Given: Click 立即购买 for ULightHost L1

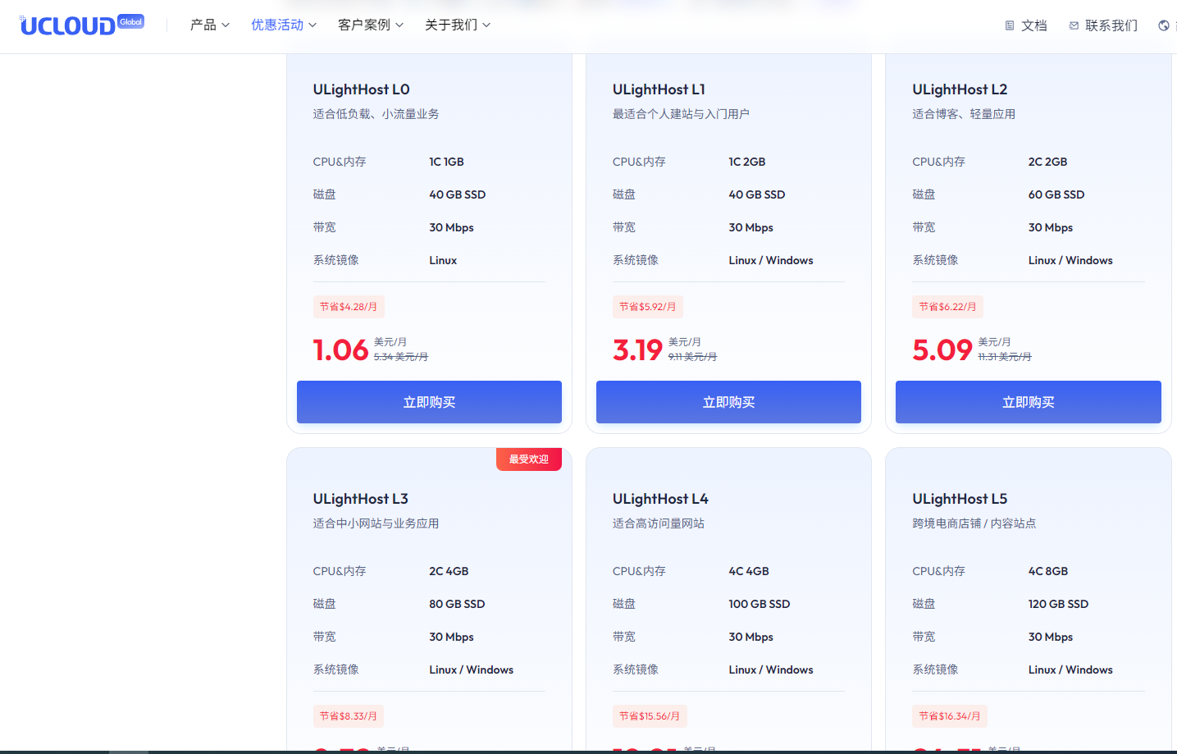Looking at the screenshot, I should (728, 402).
